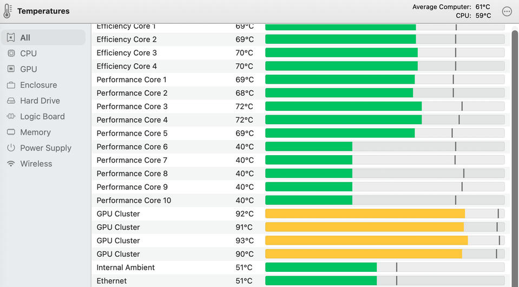The image size is (519, 287).
Task: Click the GPU icon in sidebar
Action: tap(11, 69)
